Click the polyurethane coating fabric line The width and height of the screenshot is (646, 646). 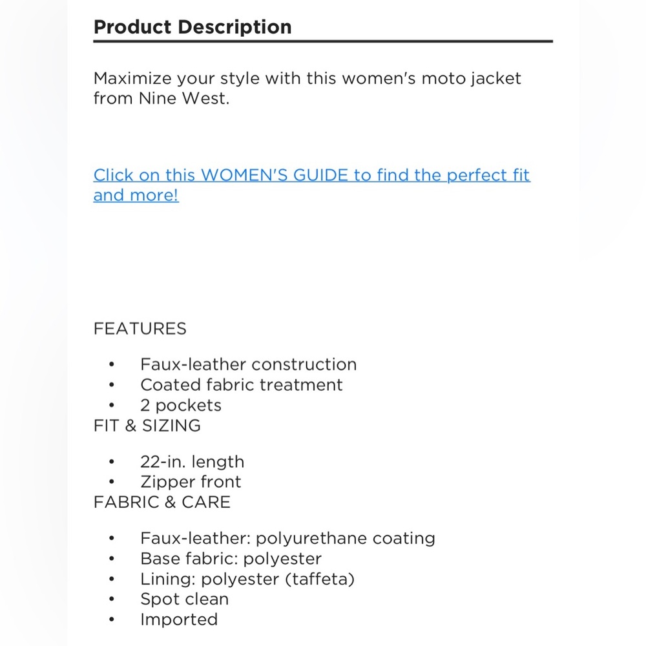[287, 539]
